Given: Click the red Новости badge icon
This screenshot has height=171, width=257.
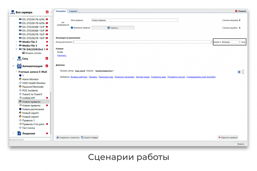Looking at the screenshot, I should (x=236, y=11).
